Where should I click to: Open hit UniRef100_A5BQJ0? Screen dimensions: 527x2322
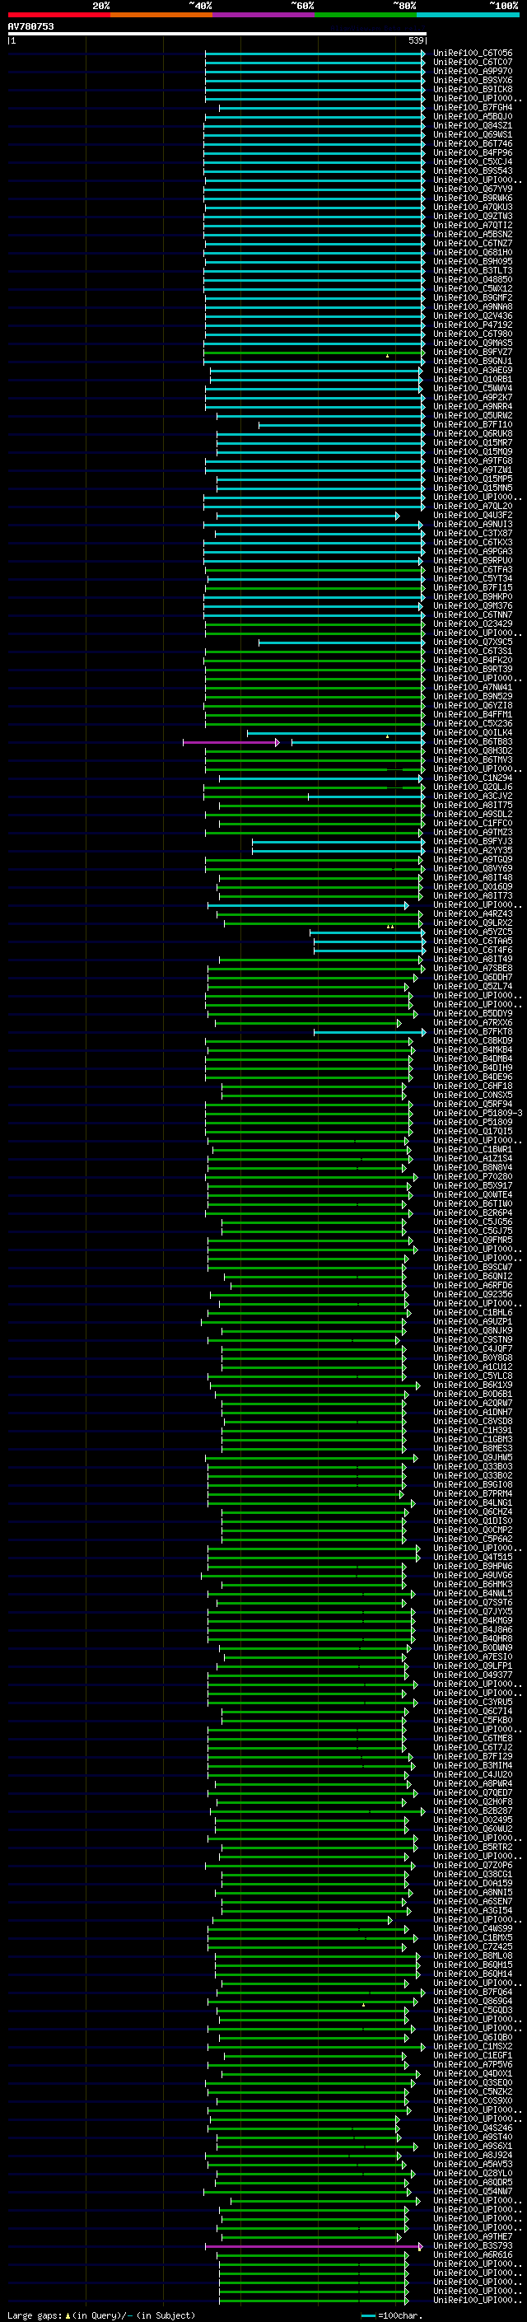point(472,116)
